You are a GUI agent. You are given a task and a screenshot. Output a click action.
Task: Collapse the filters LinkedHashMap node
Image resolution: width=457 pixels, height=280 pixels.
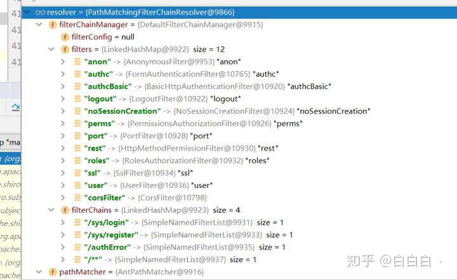tap(51, 50)
